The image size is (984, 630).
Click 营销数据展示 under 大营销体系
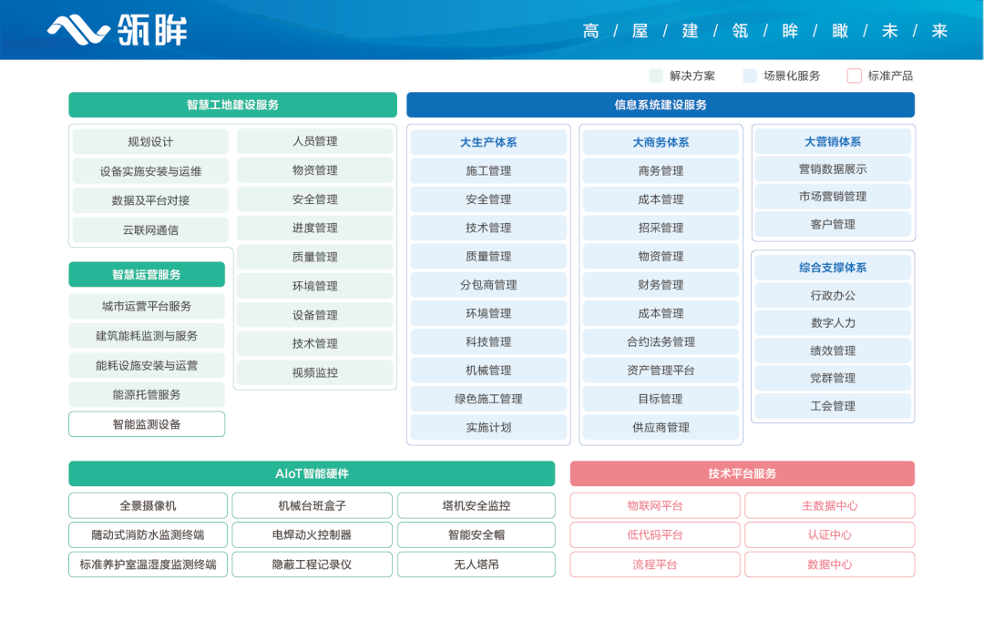click(x=833, y=168)
